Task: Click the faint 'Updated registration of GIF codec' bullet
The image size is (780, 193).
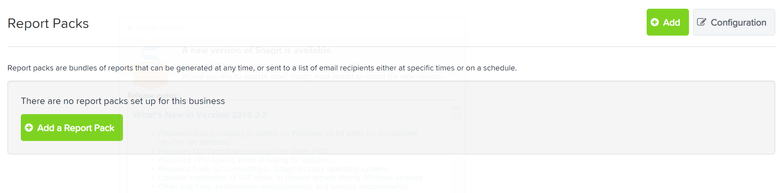Action: coord(291,177)
